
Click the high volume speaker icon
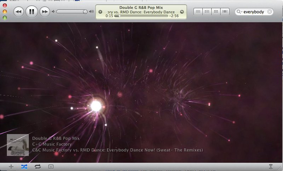click(x=92, y=12)
